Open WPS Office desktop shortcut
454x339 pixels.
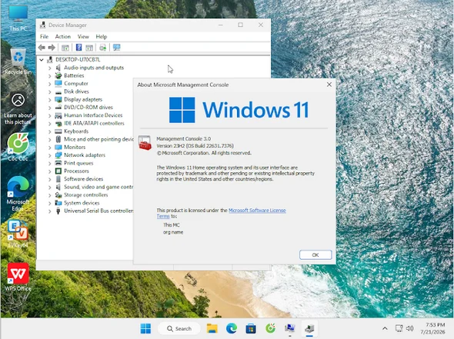[18, 277]
